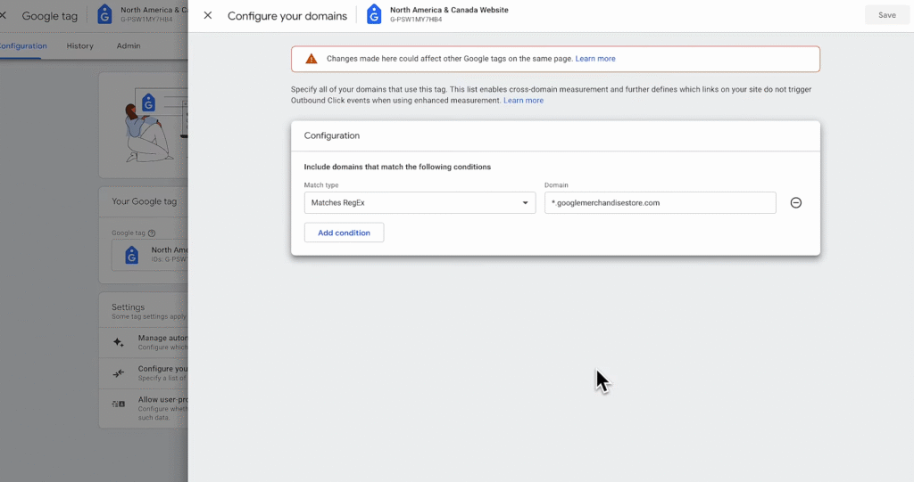Click Google tag icon in Your Google tag card

tap(132, 255)
